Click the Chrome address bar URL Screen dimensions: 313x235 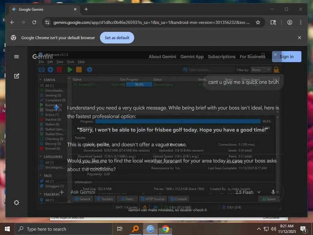(x=152, y=22)
